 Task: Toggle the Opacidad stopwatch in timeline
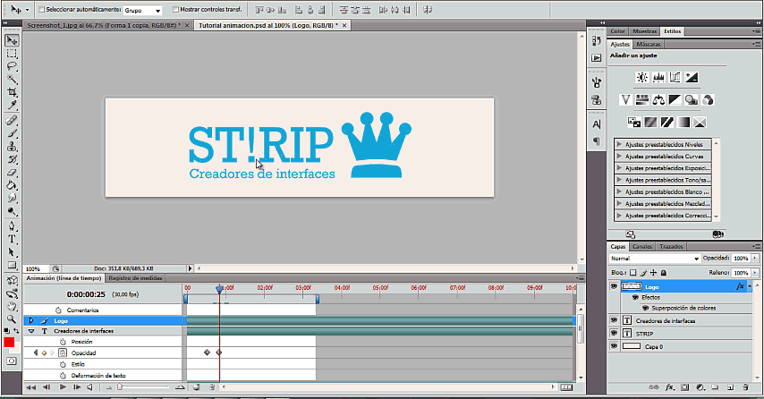coord(63,352)
